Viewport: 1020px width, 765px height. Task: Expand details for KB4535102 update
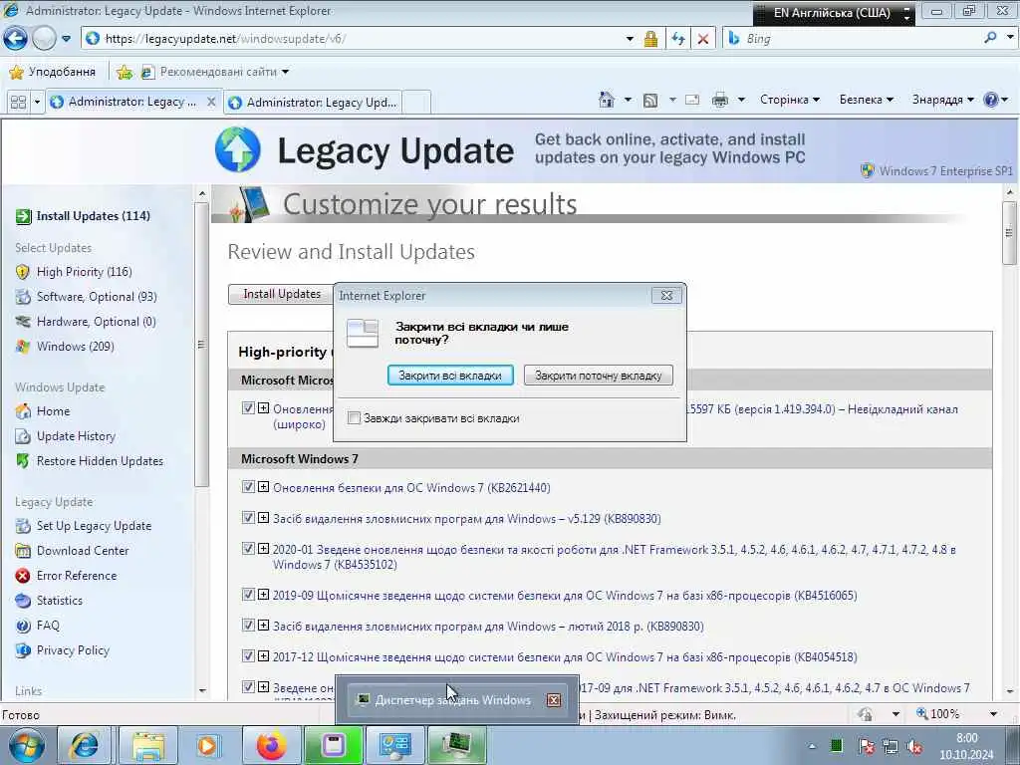[263, 549]
